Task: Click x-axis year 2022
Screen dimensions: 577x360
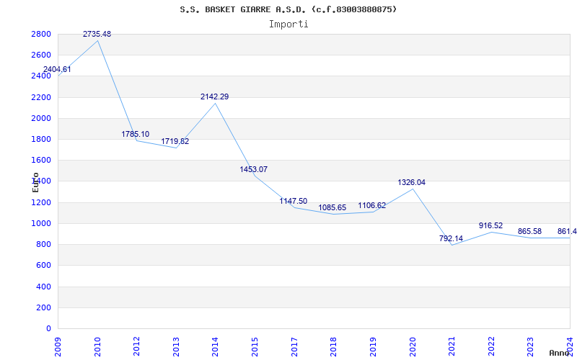Action: [x=491, y=346]
